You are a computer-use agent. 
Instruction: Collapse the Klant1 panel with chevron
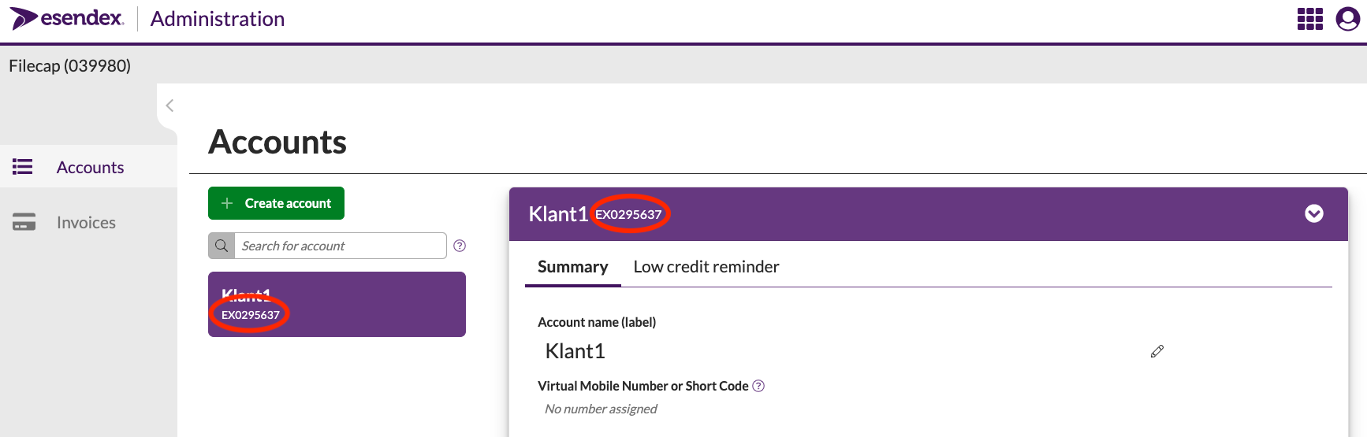coord(1313,213)
